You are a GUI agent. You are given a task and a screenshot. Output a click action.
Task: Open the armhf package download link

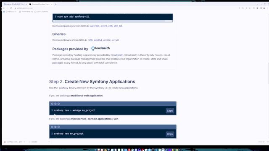click(x=104, y=26)
